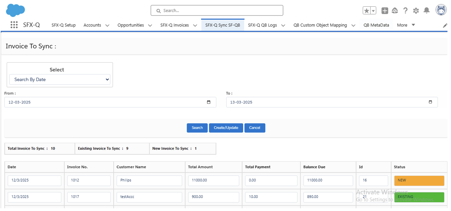
Task: Open the From date calendar picker
Action: [209, 102]
